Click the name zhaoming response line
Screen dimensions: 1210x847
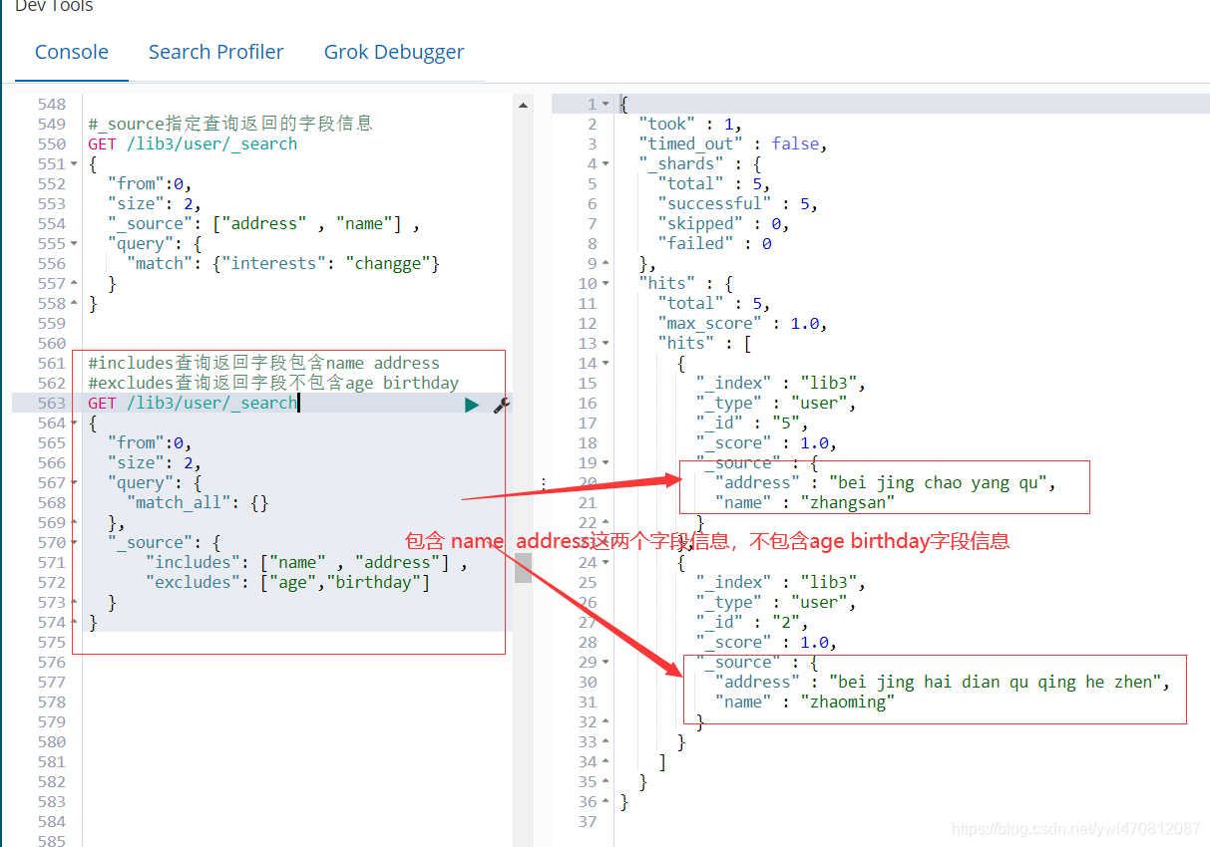pyautogui.click(x=805, y=702)
